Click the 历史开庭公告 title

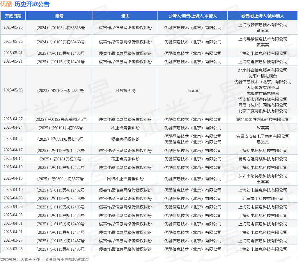tap(32, 4)
